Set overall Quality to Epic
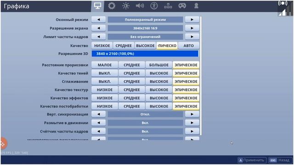 167,46
